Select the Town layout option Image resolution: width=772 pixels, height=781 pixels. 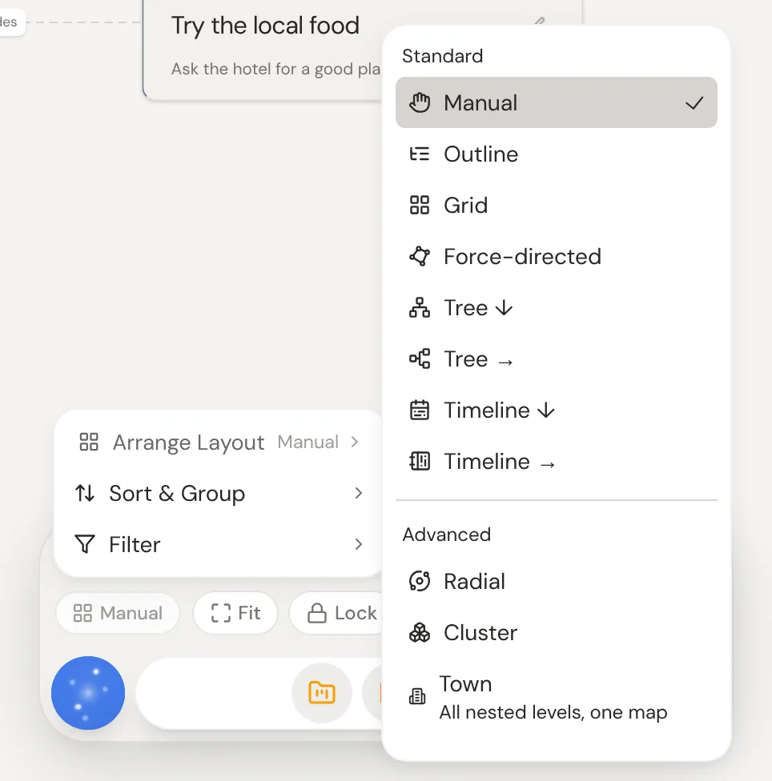point(557,697)
